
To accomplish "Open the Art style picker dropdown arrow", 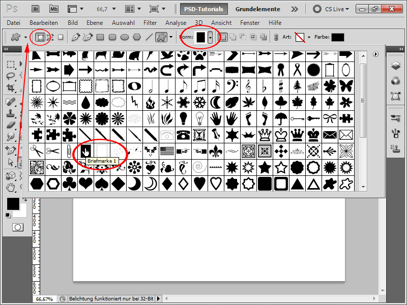I will pos(309,37).
